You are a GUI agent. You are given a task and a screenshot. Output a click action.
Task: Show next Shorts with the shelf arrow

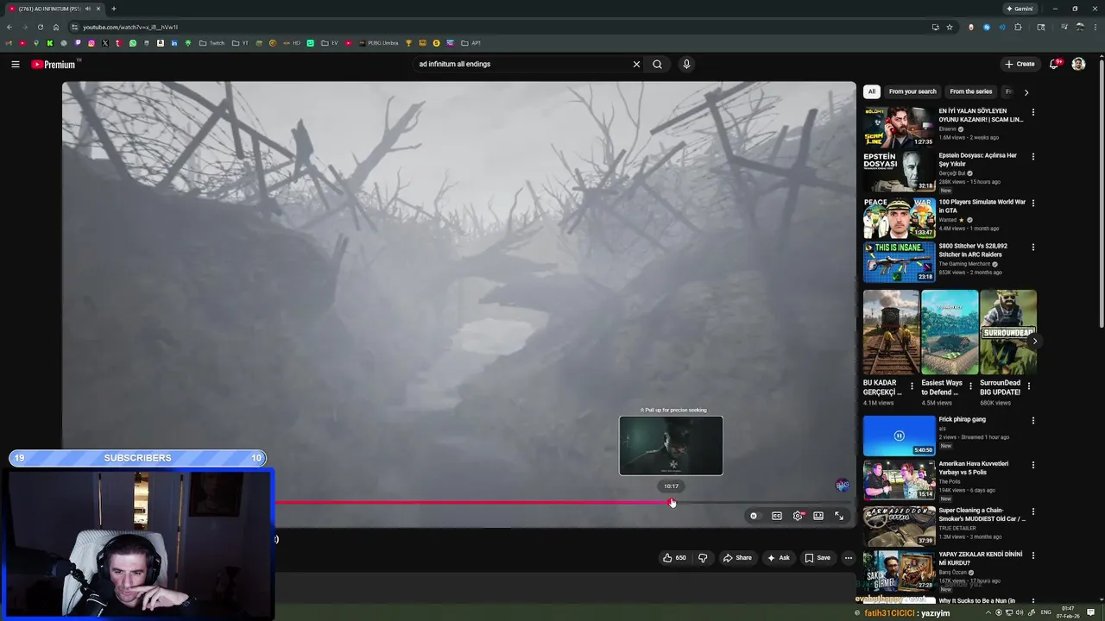tap(1035, 342)
